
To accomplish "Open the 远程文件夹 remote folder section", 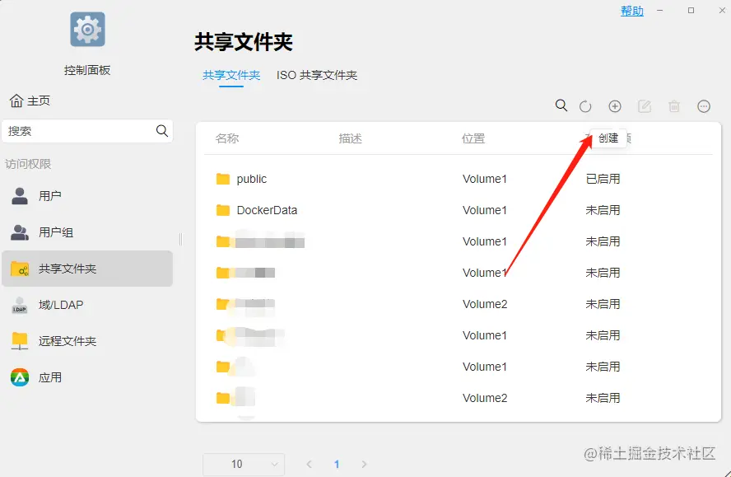I will (x=87, y=341).
